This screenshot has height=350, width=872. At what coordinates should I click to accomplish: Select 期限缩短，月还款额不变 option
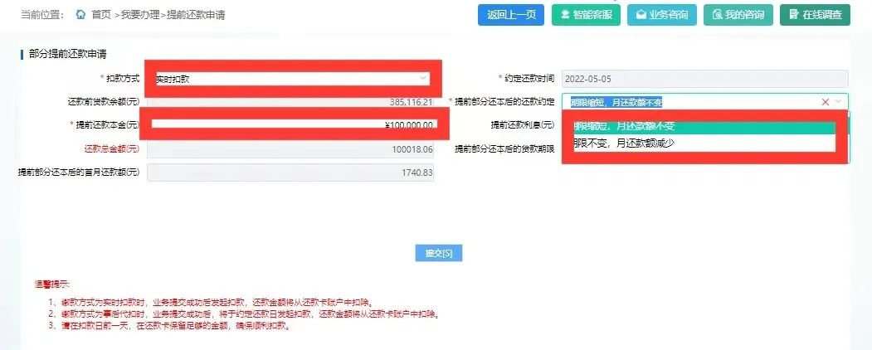(704, 126)
